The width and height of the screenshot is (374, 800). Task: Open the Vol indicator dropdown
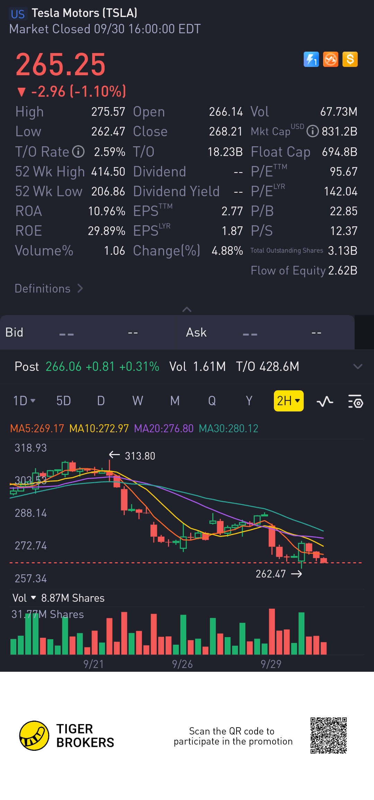[24, 598]
